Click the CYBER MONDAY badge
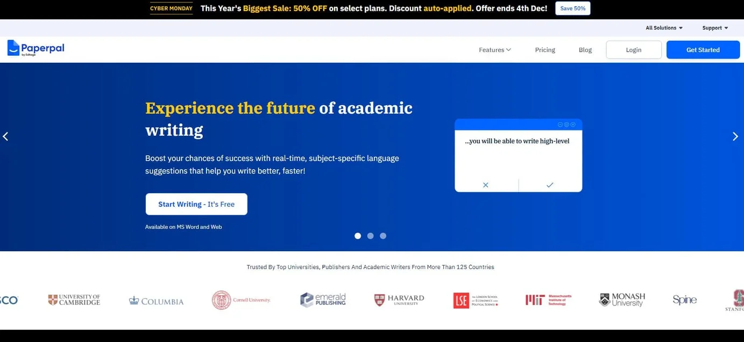This screenshot has width=744, height=342. [171, 9]
